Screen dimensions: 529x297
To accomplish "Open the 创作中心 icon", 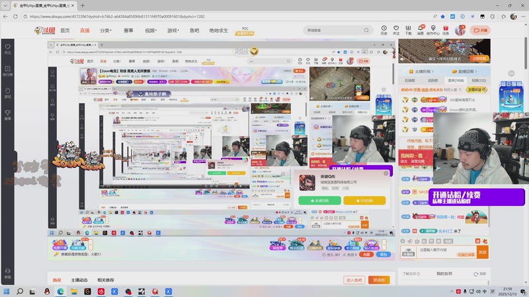I will tap(433, 30).
